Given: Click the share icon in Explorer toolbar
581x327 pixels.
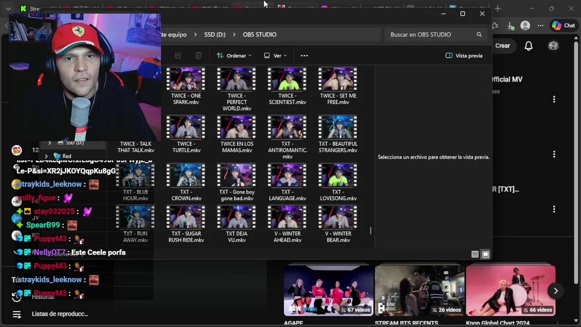Looking at the screenshot, I should pos(178,55).
